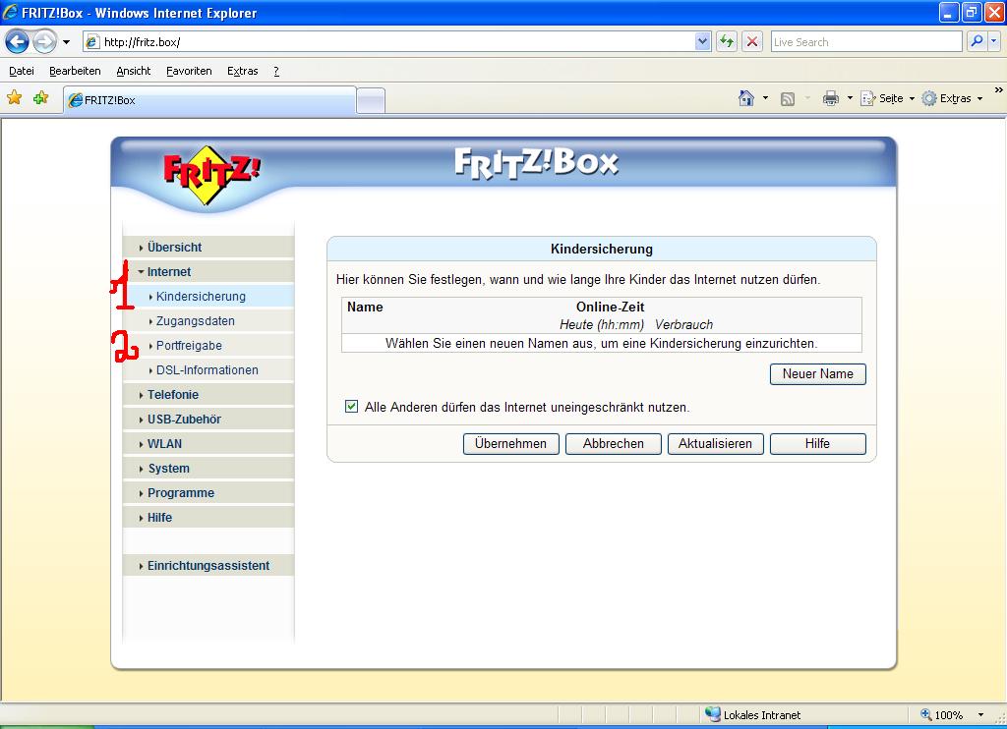Uncheck Alle Anderen dürfen uneingeschränkt nutzen

tap(351, 406)
